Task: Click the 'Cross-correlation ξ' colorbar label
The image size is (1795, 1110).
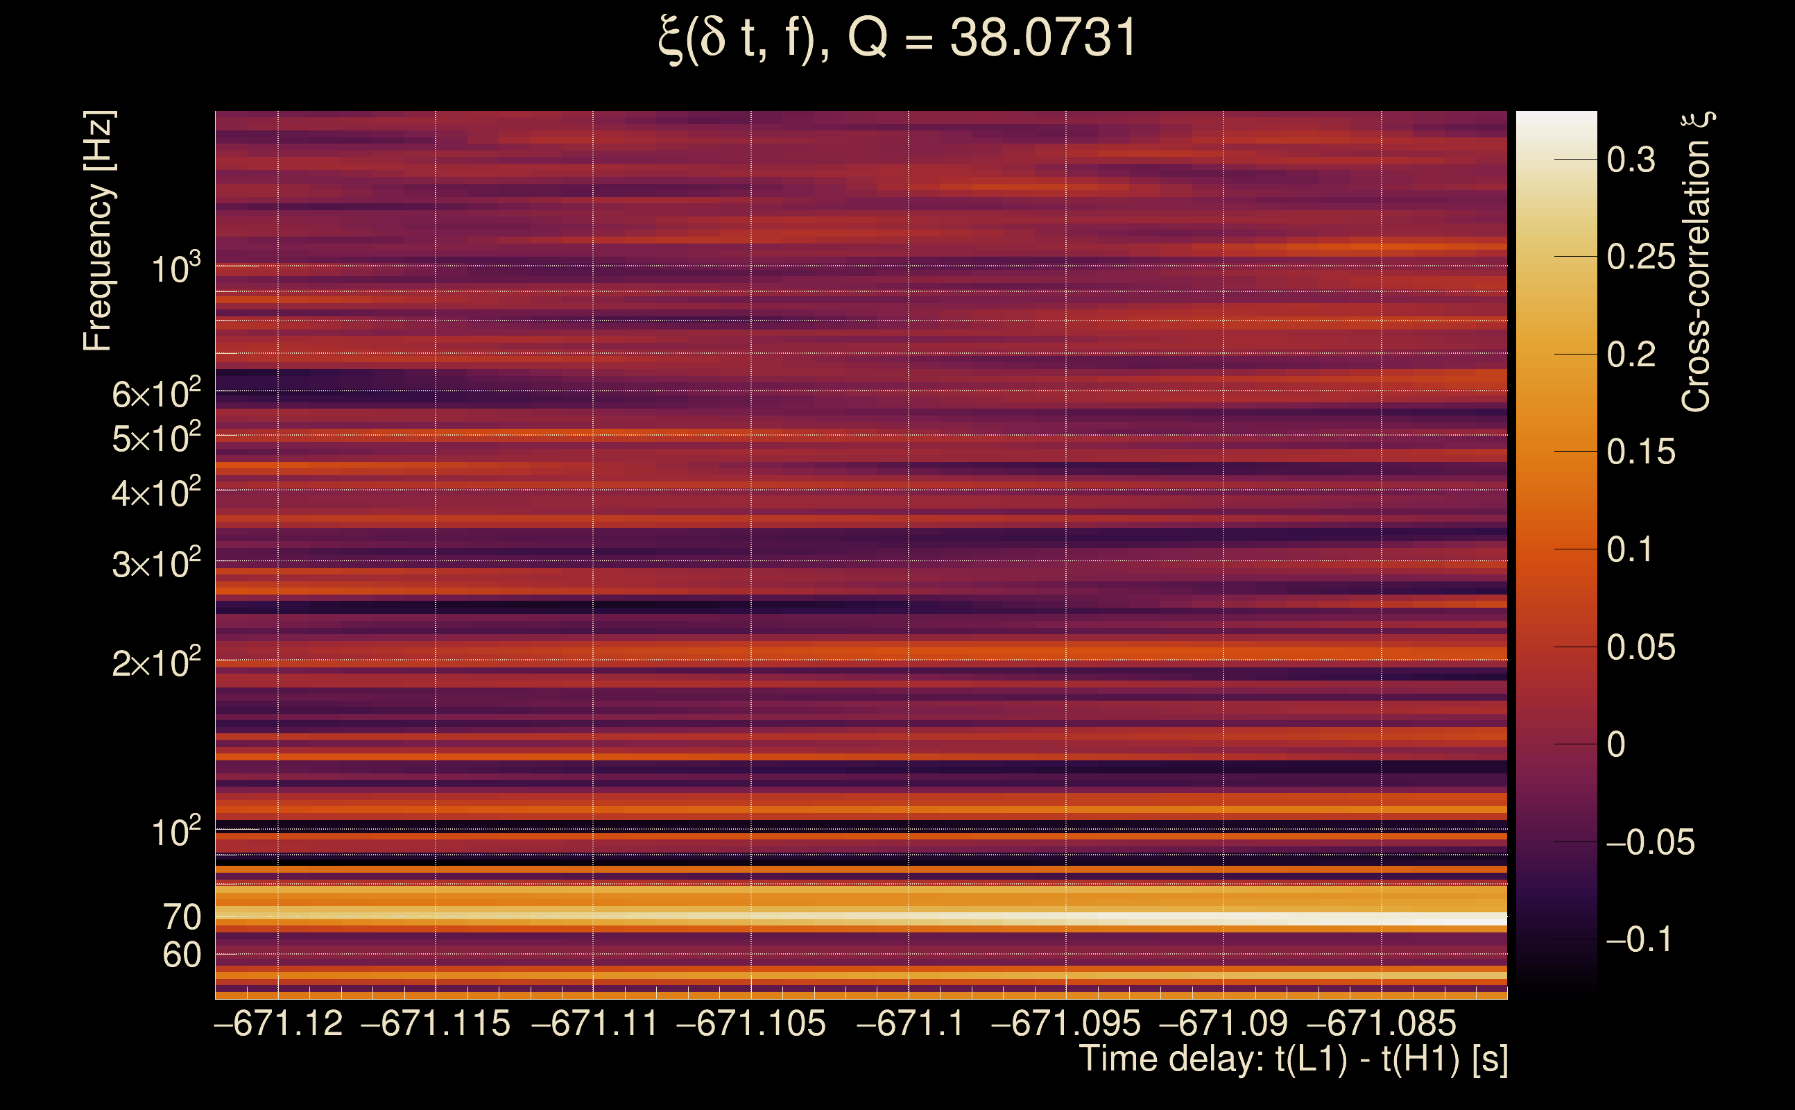Action: (x=1696, y=262)
